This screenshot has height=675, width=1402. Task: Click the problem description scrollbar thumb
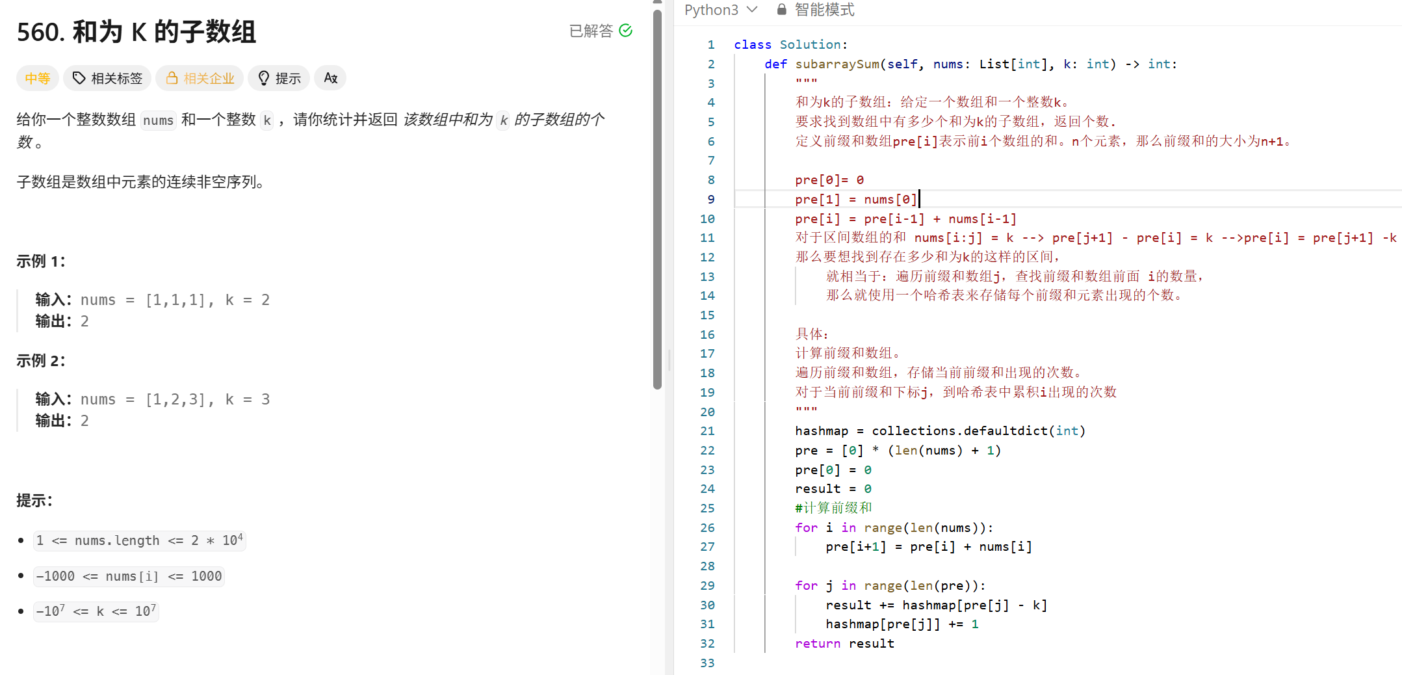657,198
